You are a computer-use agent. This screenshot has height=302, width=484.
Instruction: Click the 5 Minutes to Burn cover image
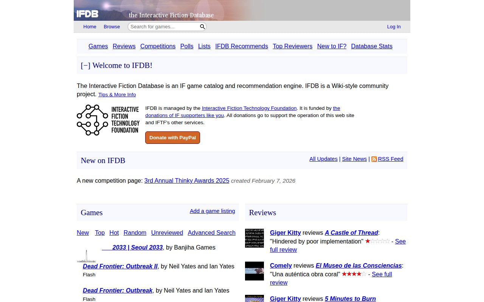point(254,299)
